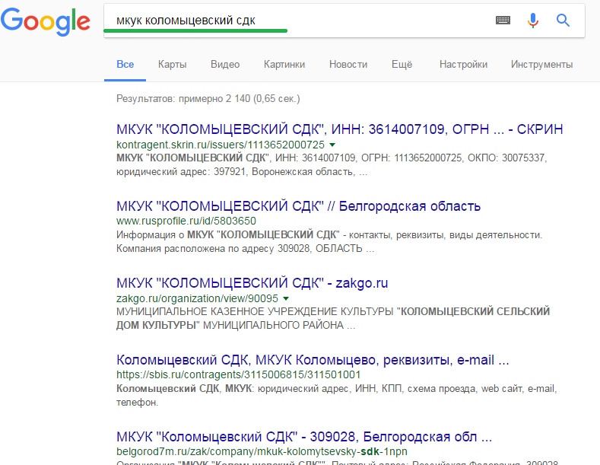Open СКРИН result title link
Screen dimensions: 600x465
(339, 129)
